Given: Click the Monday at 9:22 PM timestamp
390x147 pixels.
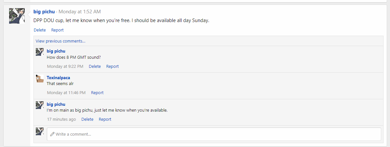Looking at the screenshot, I should point(65,67).
